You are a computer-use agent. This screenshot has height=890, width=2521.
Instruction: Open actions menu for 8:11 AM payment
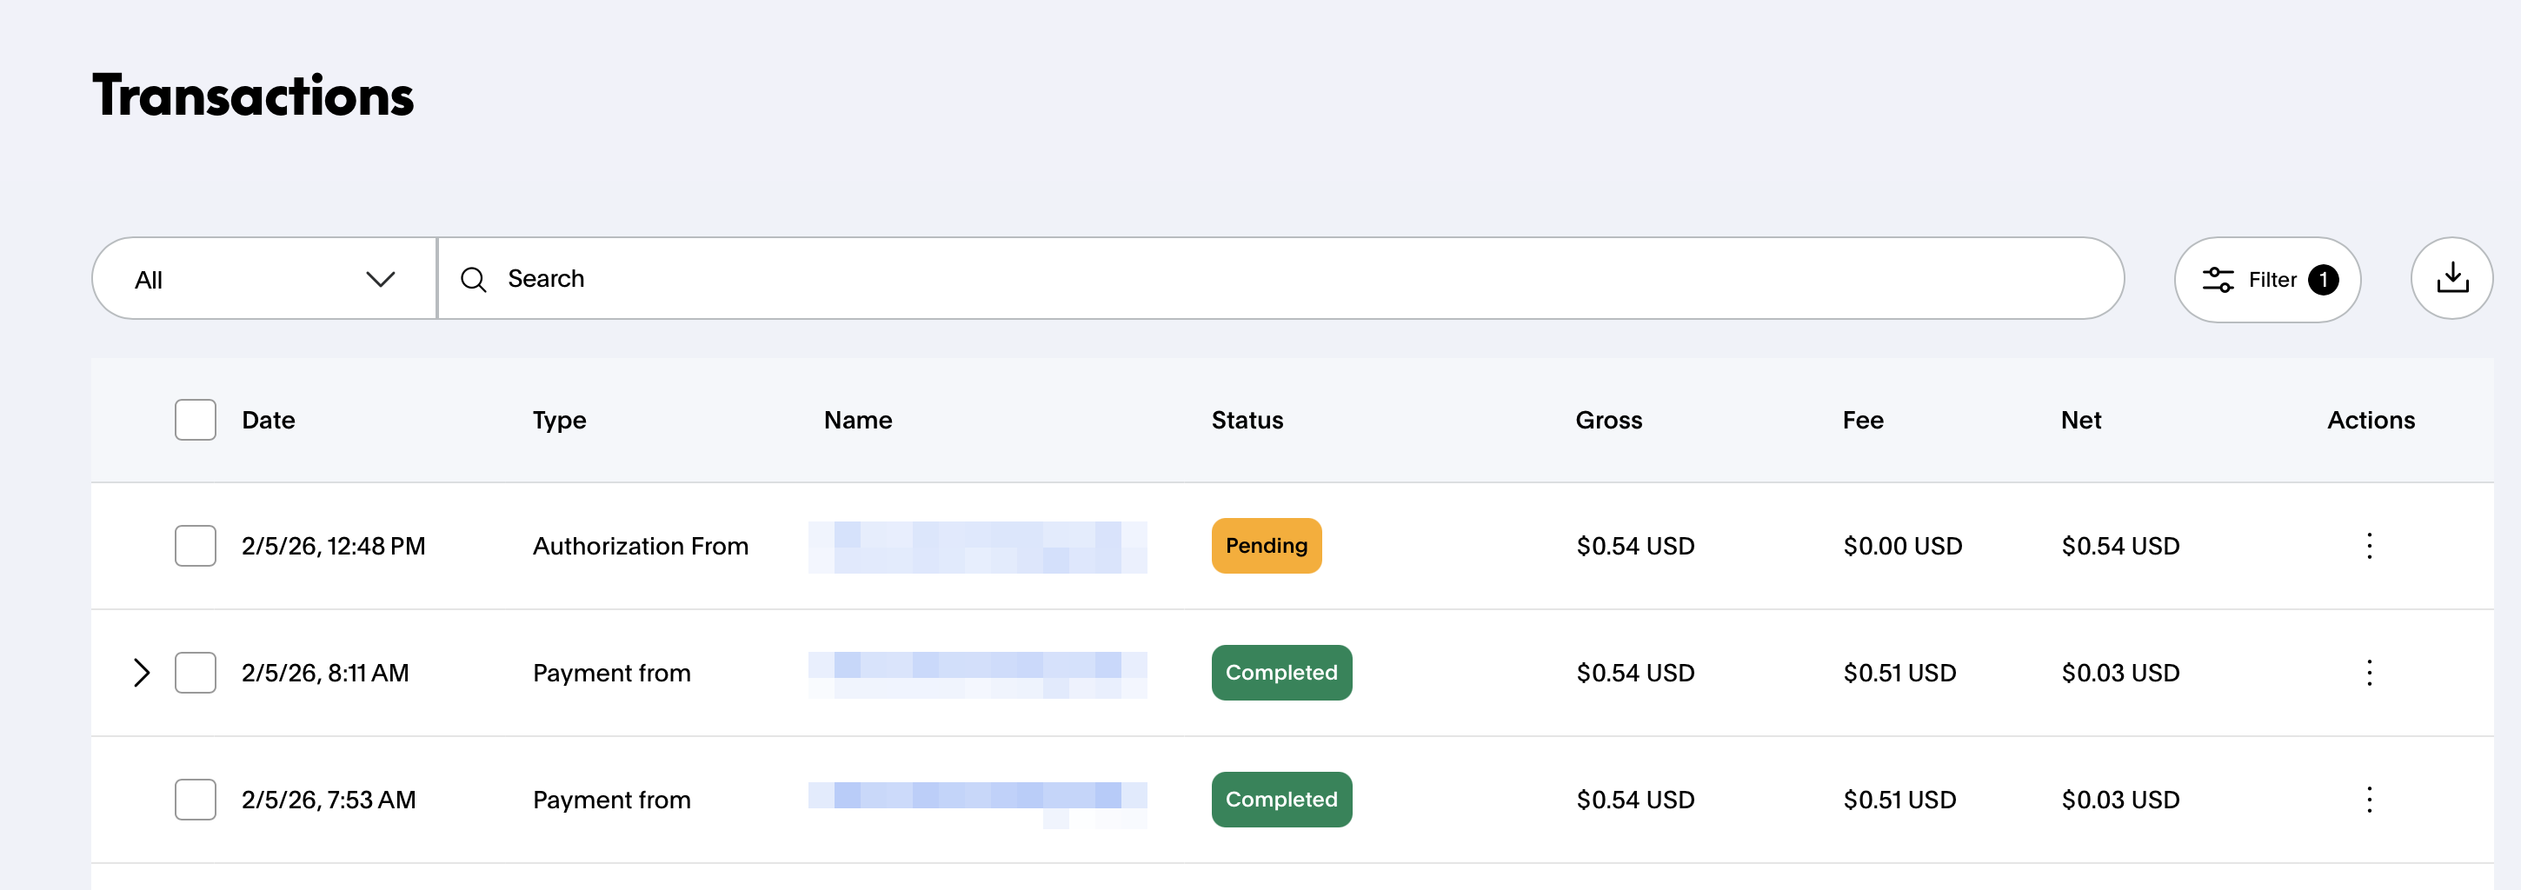tap(2368, 673)
